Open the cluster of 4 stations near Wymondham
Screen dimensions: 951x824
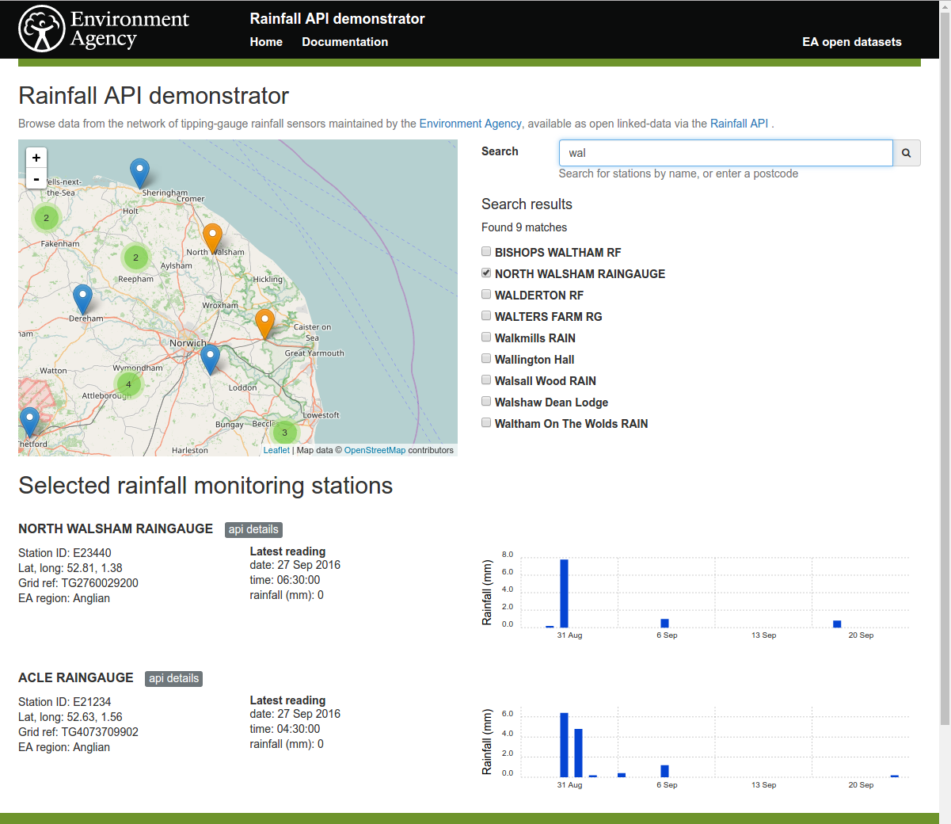click(x=127, y=383)
